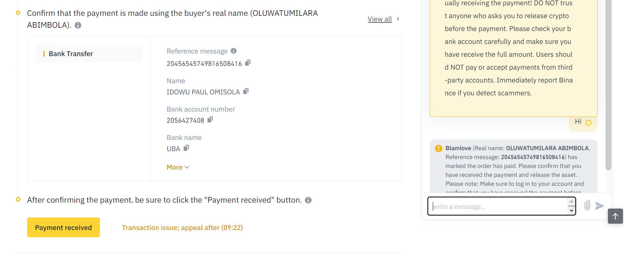Image resolution: width=624 pixels, height=264 pixels.
Task: Click Transaction issue appeal link
Action: pyautogui.click(x=182, y=228)
